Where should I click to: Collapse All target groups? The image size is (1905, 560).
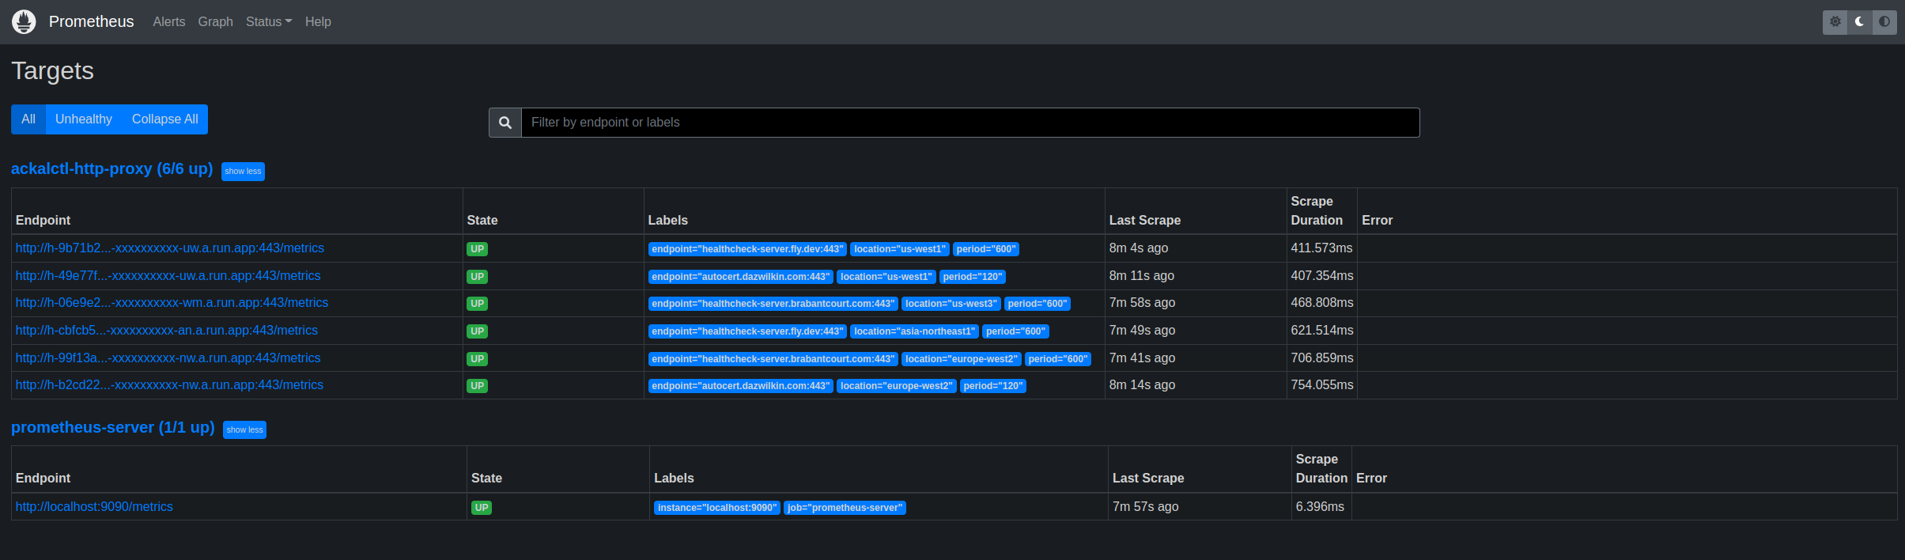[165, 119]
